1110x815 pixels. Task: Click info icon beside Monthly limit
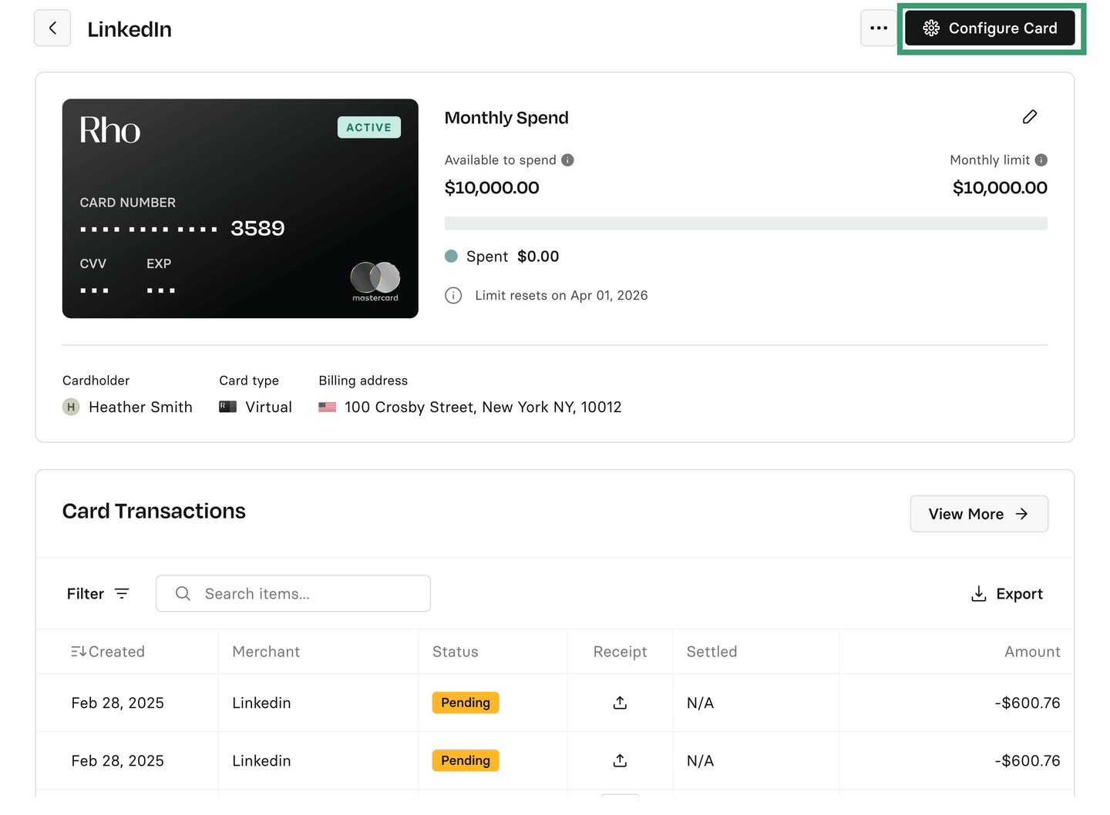pos(1041,160)
